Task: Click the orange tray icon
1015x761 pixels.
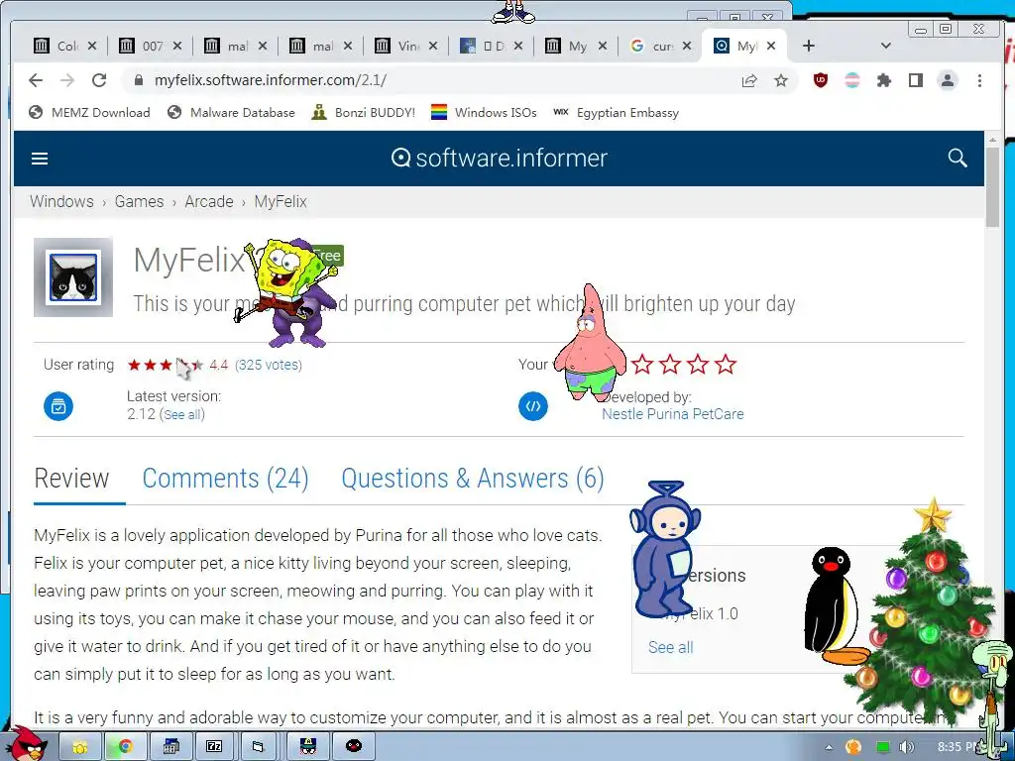Action: coord(853,747)
